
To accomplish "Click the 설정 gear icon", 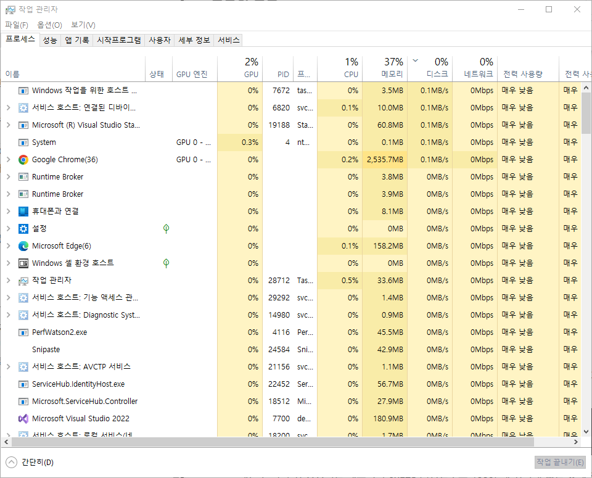I will (x=23, y=229).
